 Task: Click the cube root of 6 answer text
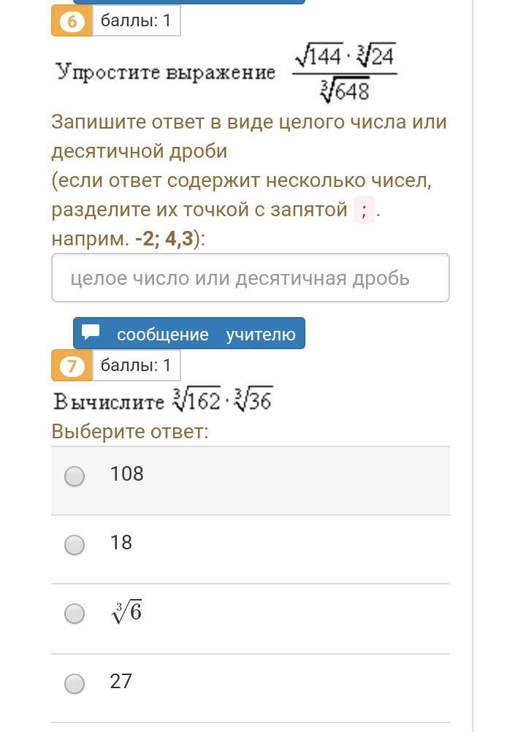pos(126,612)
